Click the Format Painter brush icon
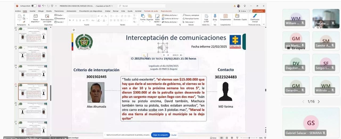Screen dimensions: 341x139 [24, 22]
